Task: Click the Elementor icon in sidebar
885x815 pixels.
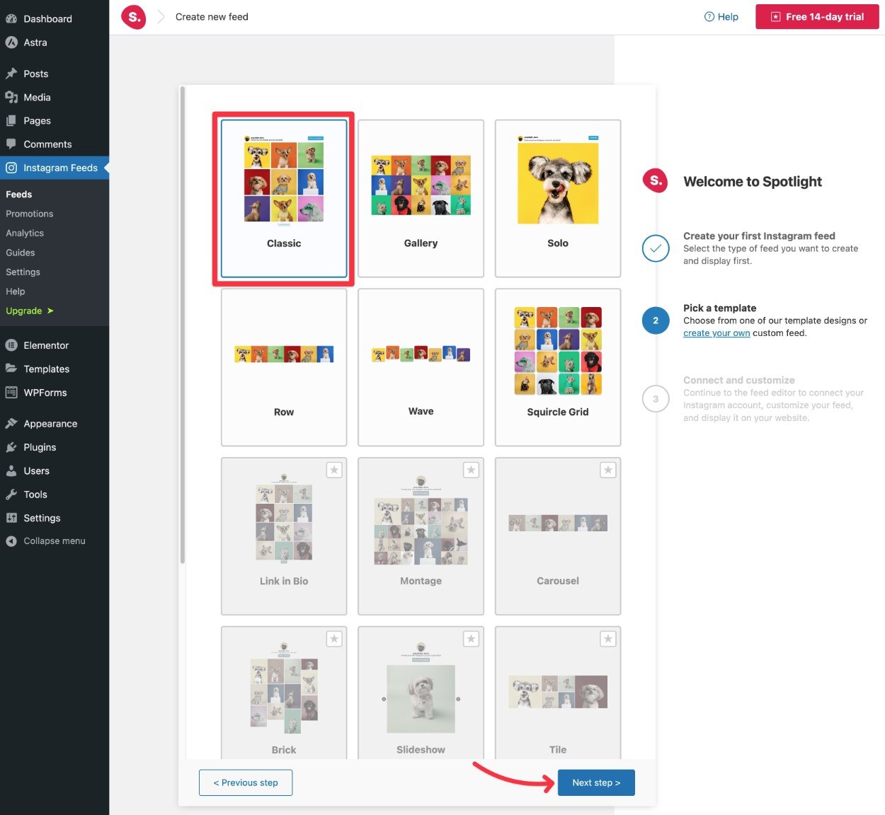Action: coord(11,345)
